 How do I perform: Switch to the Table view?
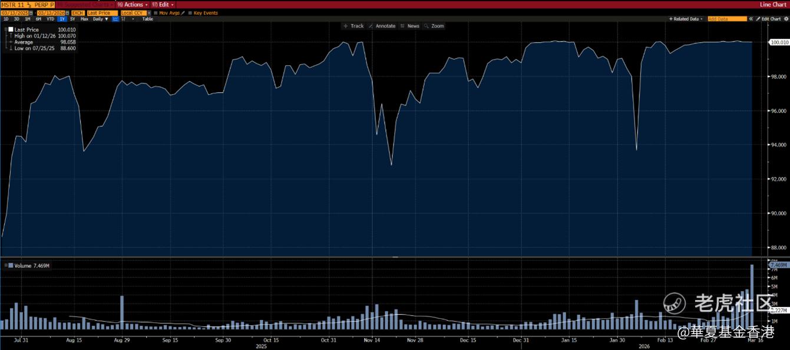click(x=147, y=19)
